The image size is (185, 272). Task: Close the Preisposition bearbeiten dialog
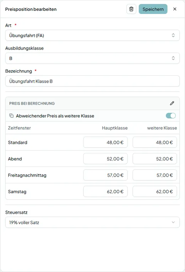coord(175,9)
